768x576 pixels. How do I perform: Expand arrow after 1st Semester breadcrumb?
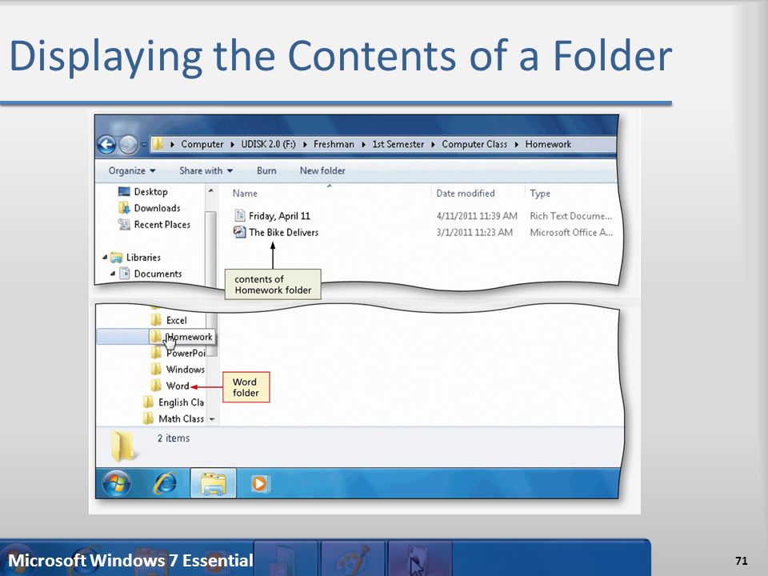tap(433, 145)
